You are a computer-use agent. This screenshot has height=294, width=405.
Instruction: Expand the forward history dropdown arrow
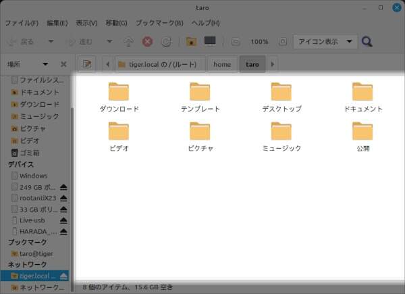(x=109, y=41)
